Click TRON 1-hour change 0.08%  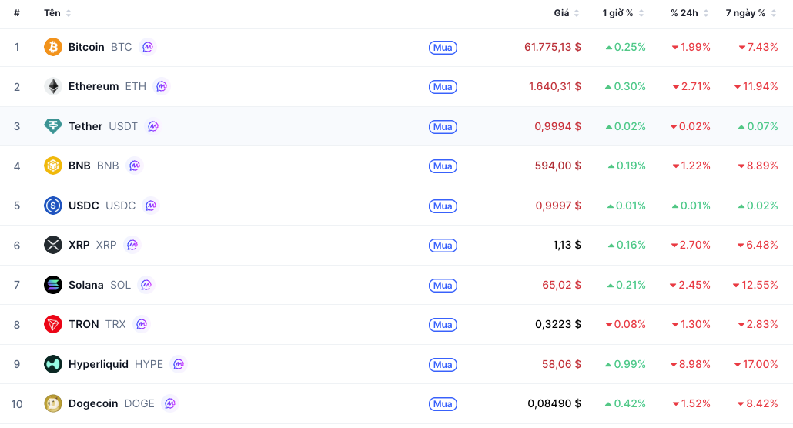point(626,324)
